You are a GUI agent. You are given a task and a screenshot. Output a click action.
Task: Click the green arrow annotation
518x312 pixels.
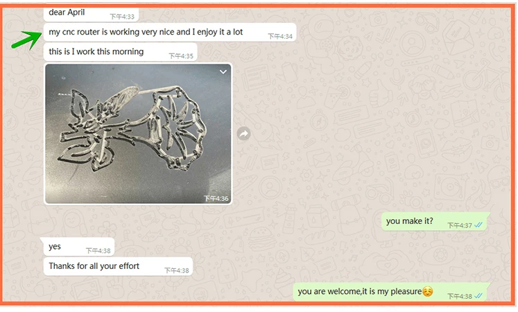[27, 40]
